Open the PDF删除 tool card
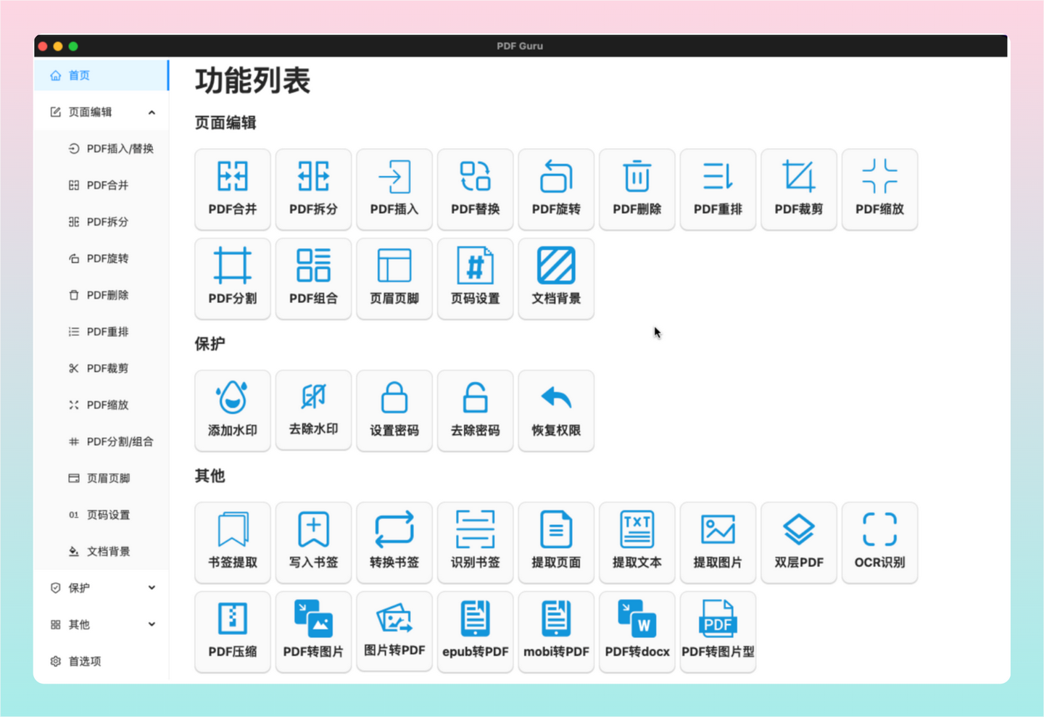The width and height of the screenshot is (1044, 717). pyautogui.click(x=637, y=190)
